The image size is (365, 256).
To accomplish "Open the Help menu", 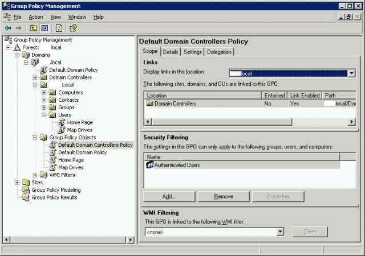I will pos(99,17).
